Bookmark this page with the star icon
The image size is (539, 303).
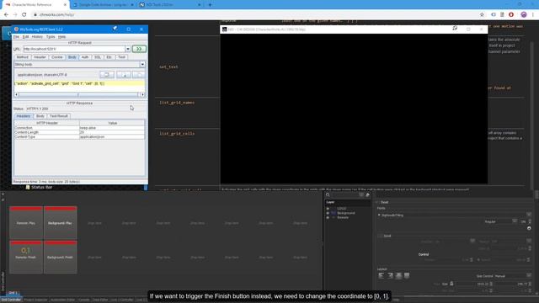482,14
